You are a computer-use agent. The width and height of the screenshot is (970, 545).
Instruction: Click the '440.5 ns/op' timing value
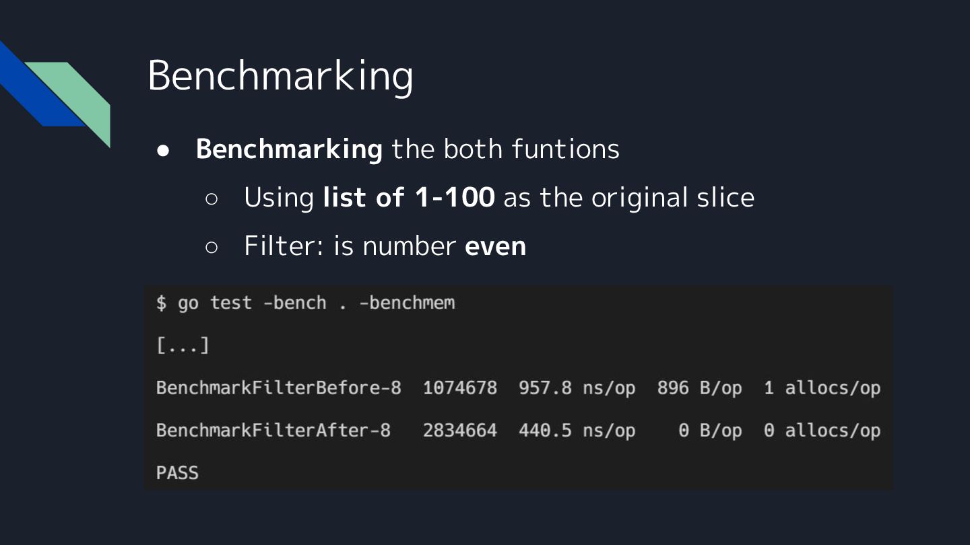tap(577, 431)
